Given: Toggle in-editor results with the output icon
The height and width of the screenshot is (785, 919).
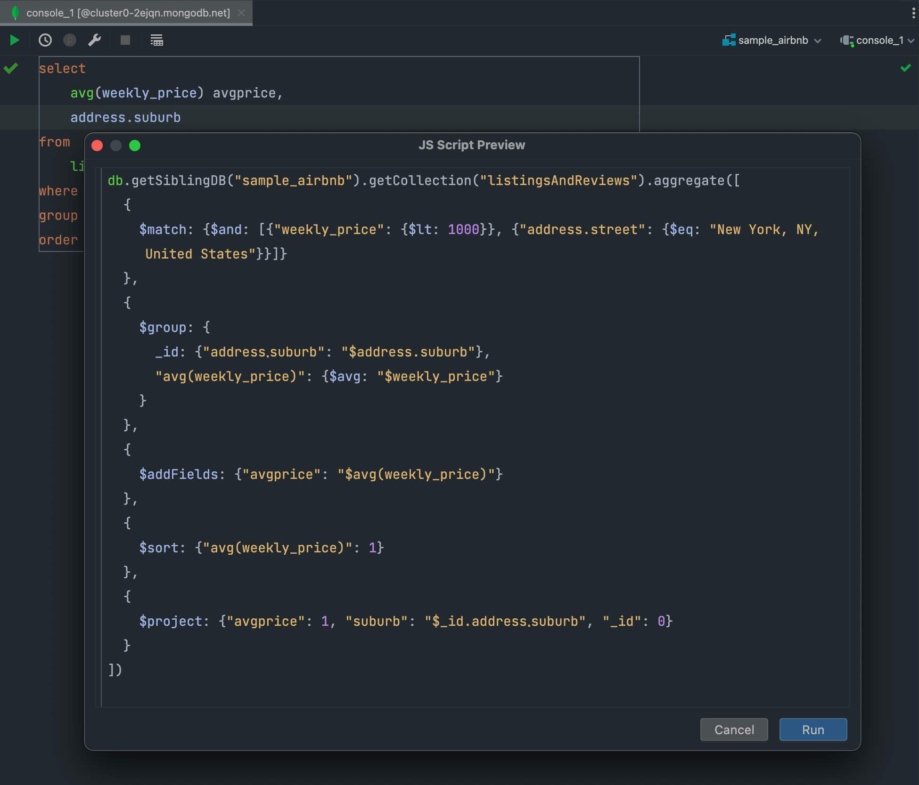Looking at the screenshot, I should pos(156,40).
